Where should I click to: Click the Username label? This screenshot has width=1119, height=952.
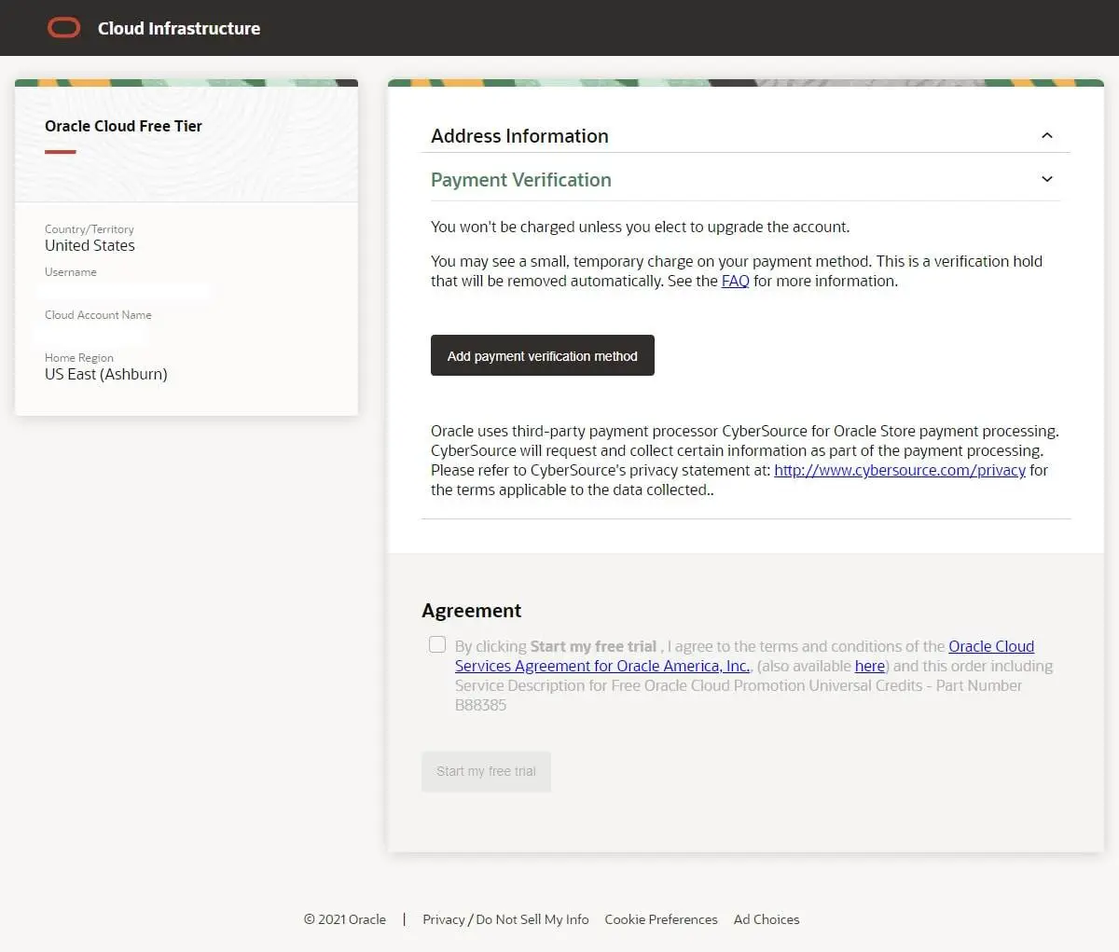pyautogui.click(x=71, y=272)
